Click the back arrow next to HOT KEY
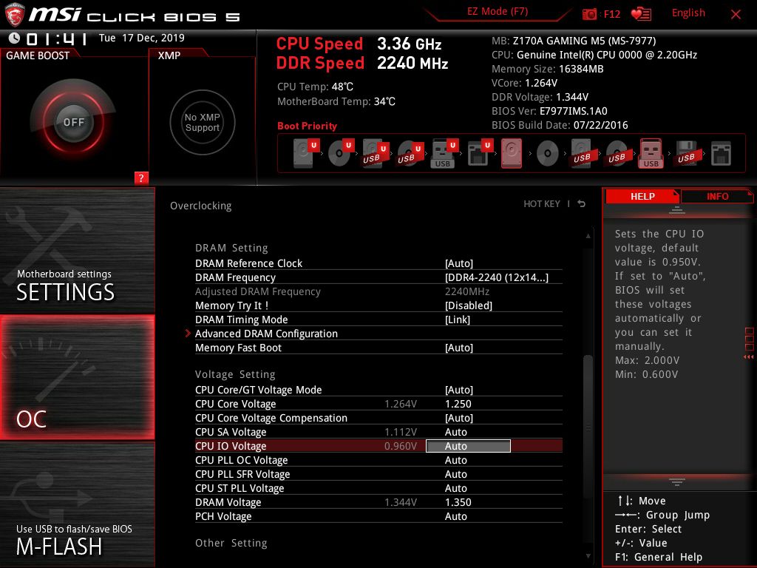This screenshot has height=568, width=757. coord(582,204)
